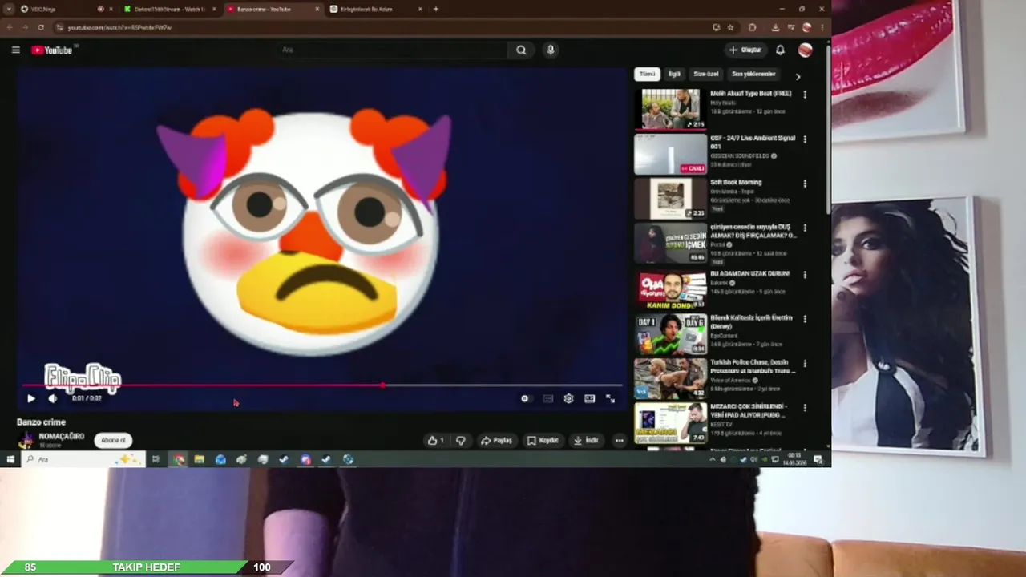Open File Explorer on the taskbar
The height and width of the screenshot is (577, 1026).
pyautogui.click(x=199, y=459)
